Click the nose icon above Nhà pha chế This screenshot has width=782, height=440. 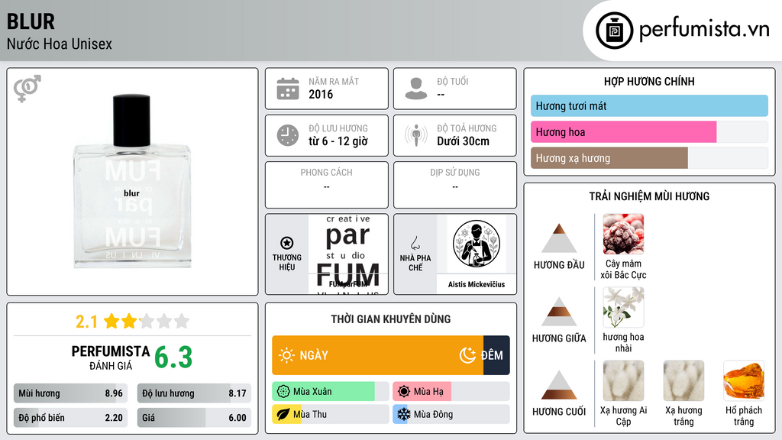(415, 243)
